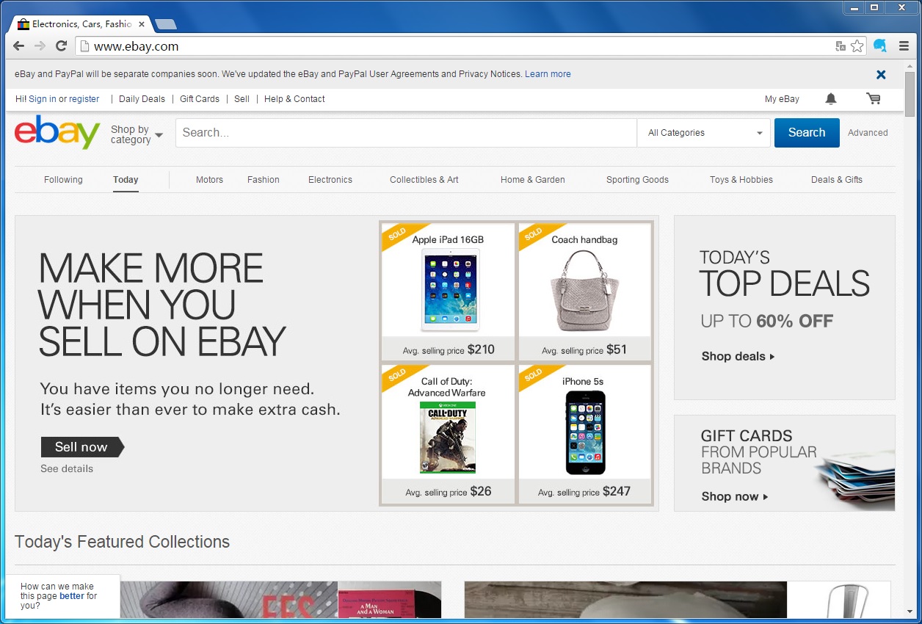Expand the My eBay menu
This screenshot has width=922, height=624.
pos(781,99)
